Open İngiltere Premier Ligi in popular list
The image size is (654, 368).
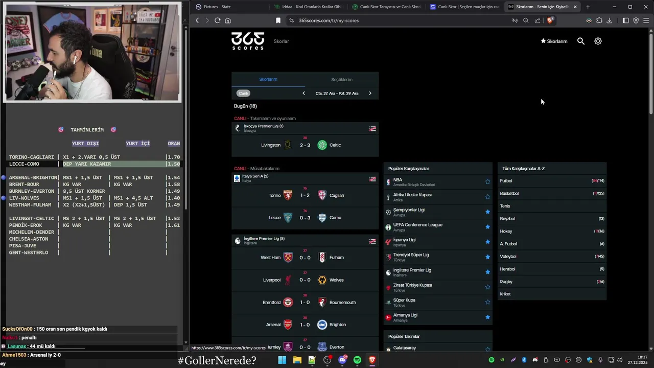(x=438, y=272)
